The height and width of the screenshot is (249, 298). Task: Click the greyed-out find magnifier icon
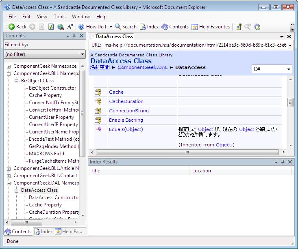pos(248,27)
